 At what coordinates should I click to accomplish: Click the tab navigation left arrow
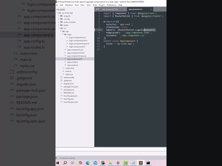96,9
